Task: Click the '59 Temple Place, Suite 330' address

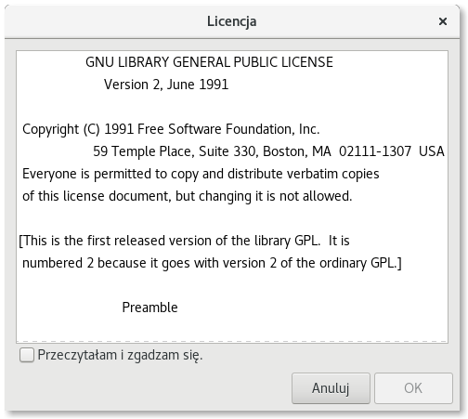Action: pyautogui.click(x=175, y=151)
